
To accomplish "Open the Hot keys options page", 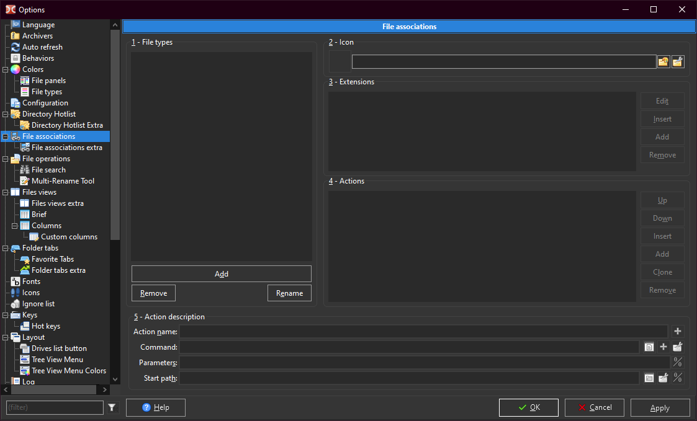I will point(45,326).
